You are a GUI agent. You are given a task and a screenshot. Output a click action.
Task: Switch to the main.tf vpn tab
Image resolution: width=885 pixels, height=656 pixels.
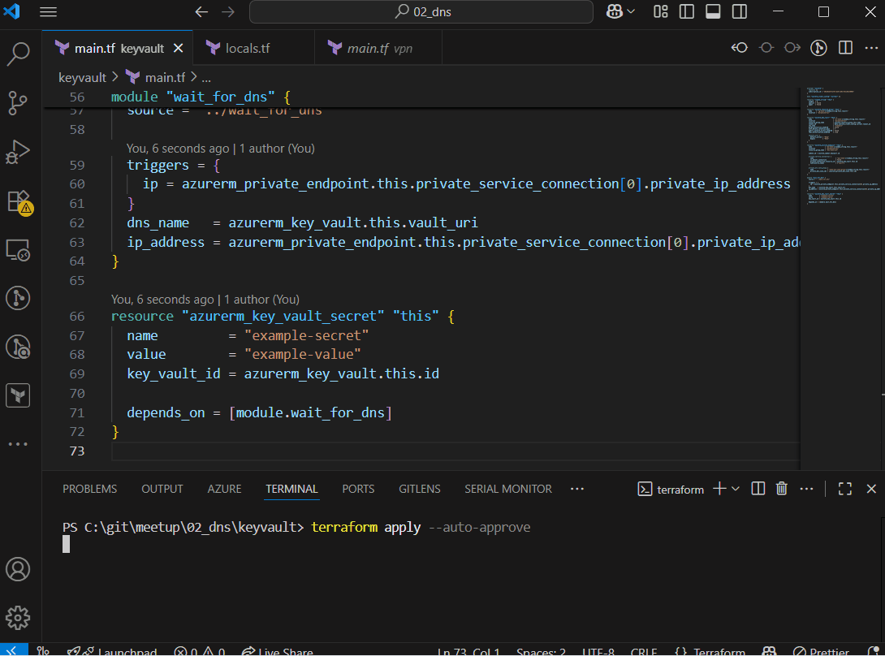tap(378, 49)
